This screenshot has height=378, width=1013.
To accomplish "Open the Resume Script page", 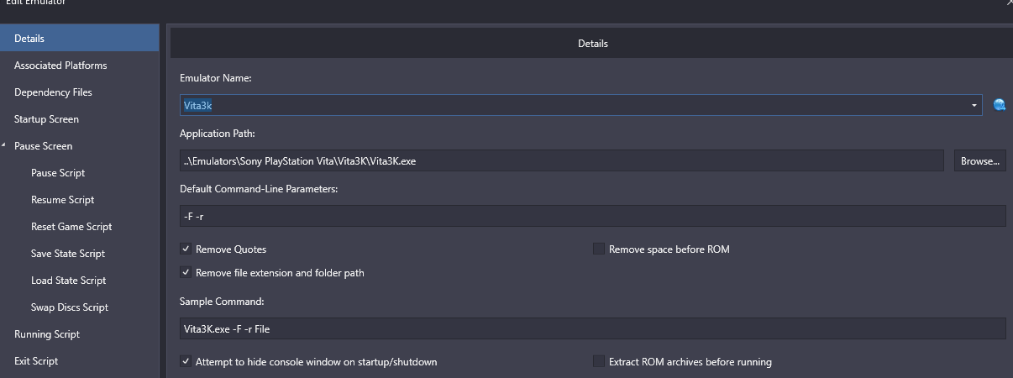I will pyautogui.click(x=62, y=200).
